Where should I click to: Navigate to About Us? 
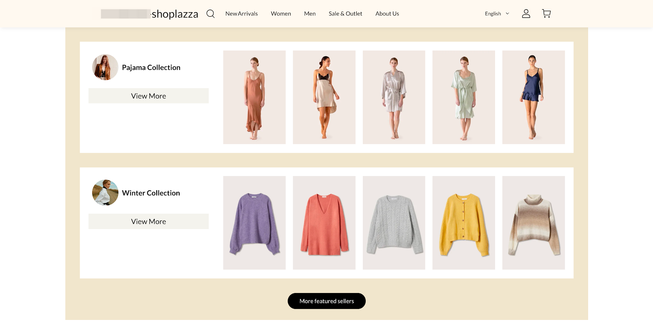(387, 14)
